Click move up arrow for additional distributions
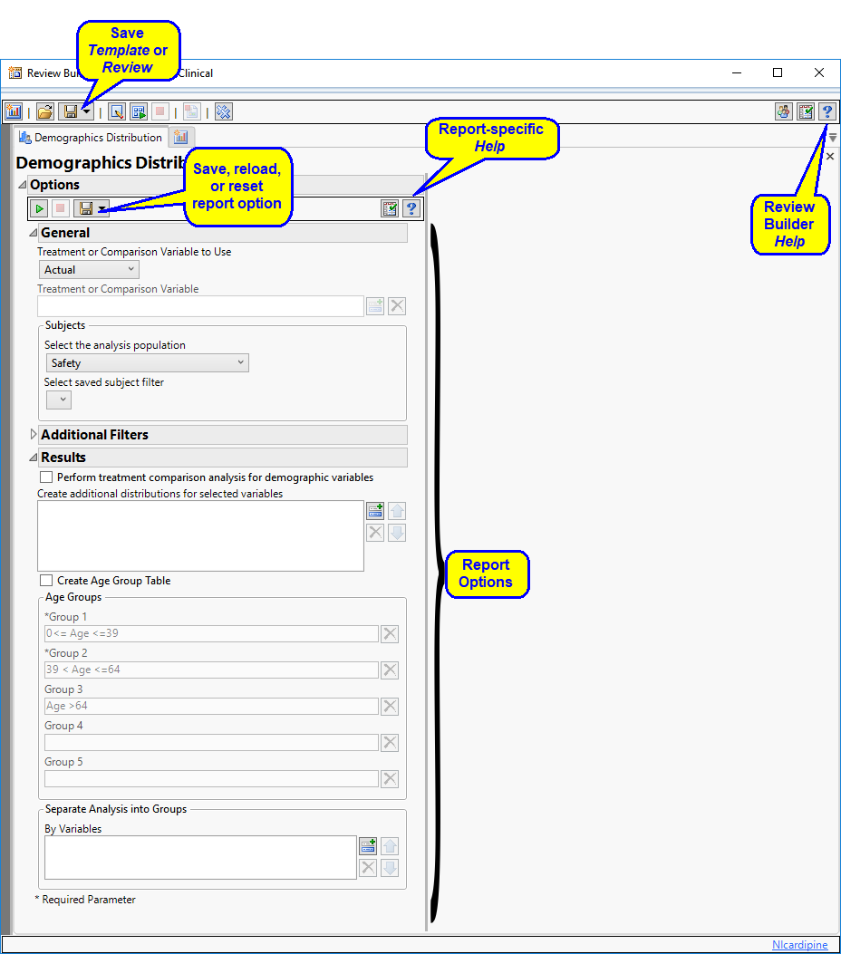 [x=397, y=510]
